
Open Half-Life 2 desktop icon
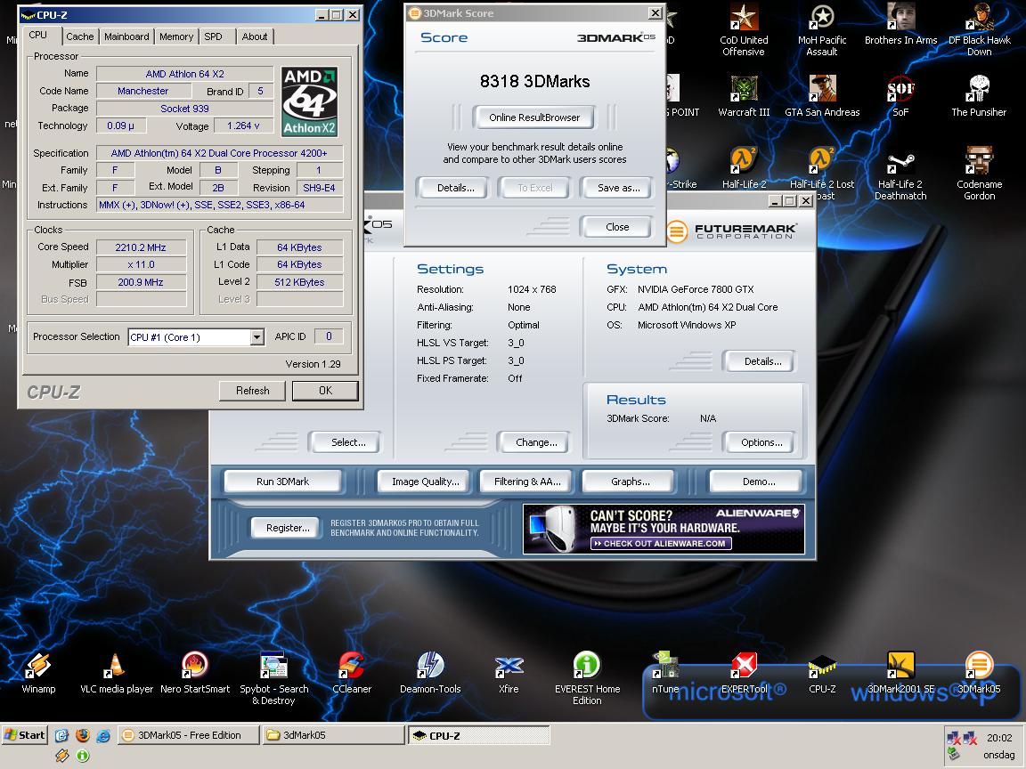pos(744,168)
